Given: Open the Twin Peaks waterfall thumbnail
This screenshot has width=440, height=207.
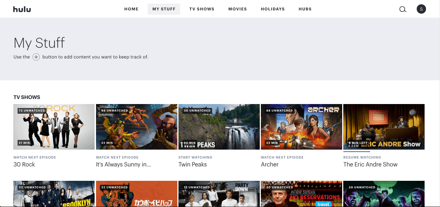Looking at the screenshot, I should 219,127.
